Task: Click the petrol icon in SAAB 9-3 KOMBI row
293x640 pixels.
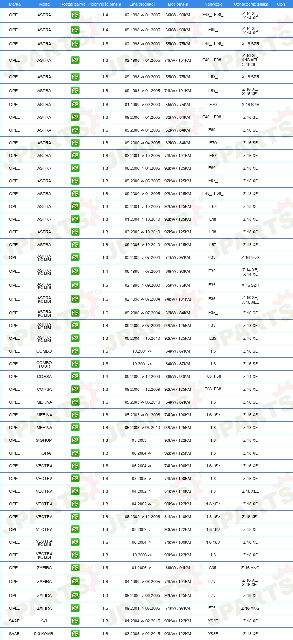Action: tap(75, 634)
